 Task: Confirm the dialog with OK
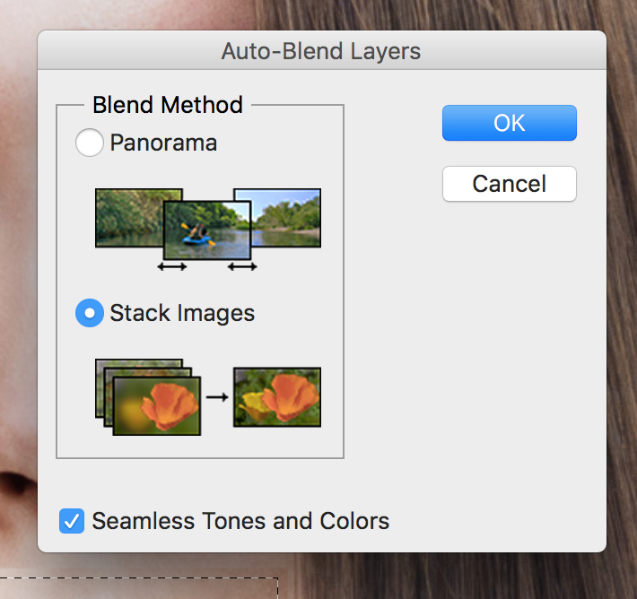[x=509, y=123]
